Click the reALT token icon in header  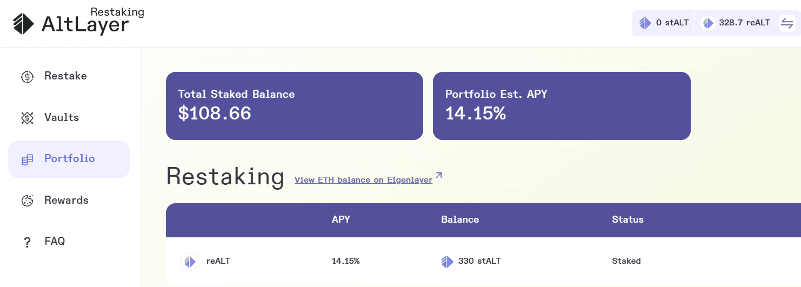point(707,23)
